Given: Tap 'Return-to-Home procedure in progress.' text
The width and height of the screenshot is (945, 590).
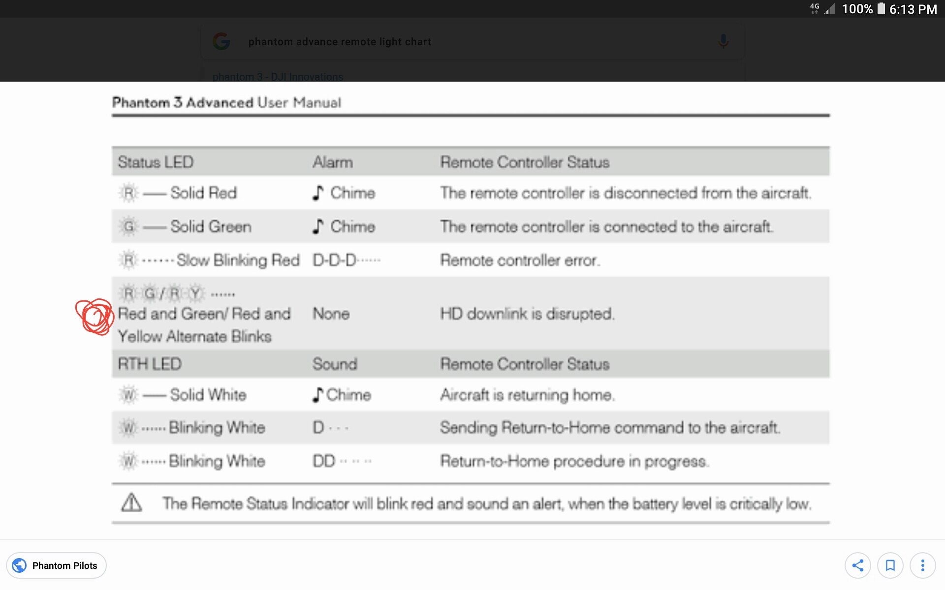Looking at the screenshot, I should click(x=574, y=461).
